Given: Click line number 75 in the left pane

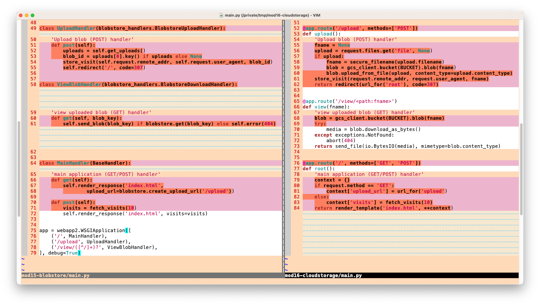Looking at the screenshot, I should [x=33, y=230].
